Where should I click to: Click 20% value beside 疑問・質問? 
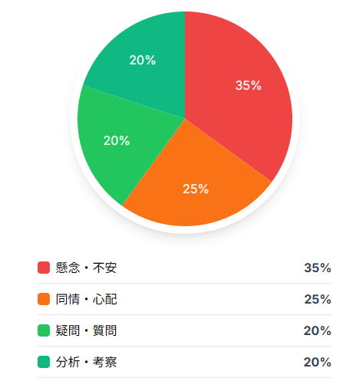(x=318, y=331)
